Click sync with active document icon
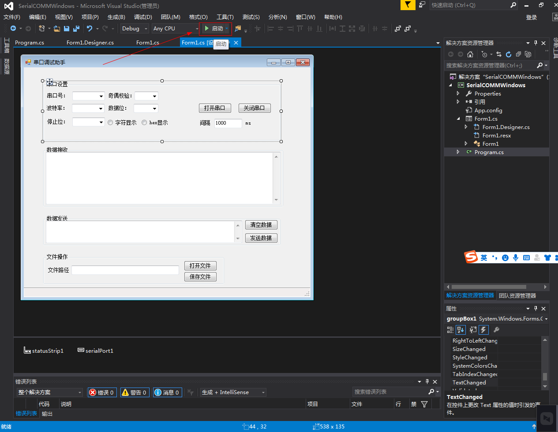Screen dimensions: 558x432 tap(499, 54)
